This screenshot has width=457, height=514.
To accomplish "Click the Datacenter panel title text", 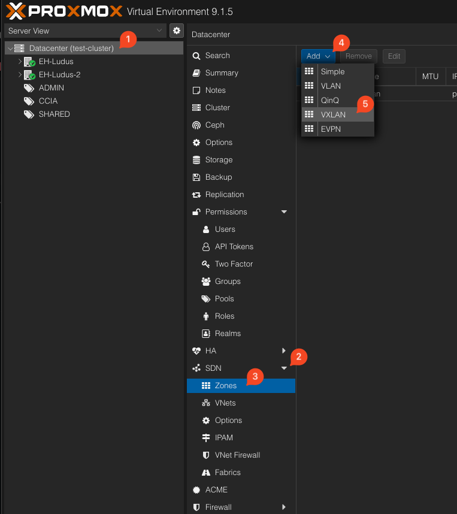I will coord(211,34).
